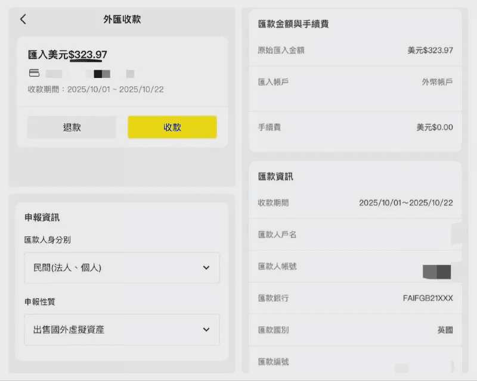Select the 匯款銀行 row showing FAIFGB21XXX
The image size is (477, 381).
tap(355, 298)
